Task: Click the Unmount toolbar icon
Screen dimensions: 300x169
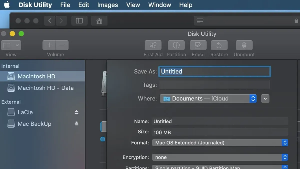Action: tap(244, 45)
